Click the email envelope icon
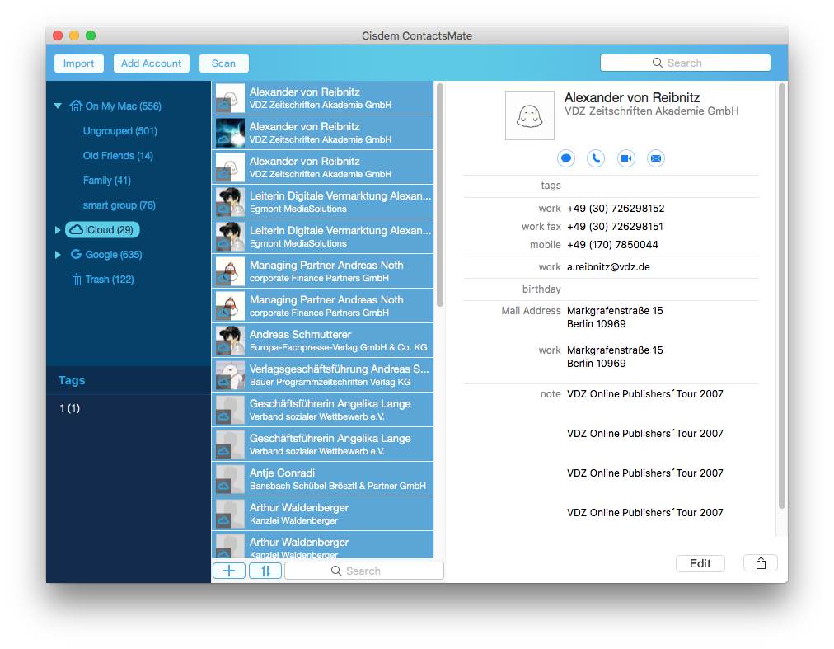 [x=656, y=158]
